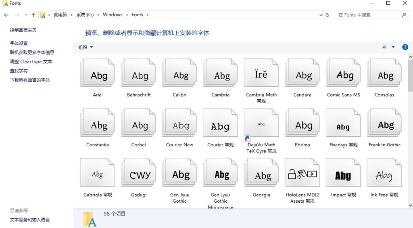The width and height of the screenshot is (413, 228).
Task: Select the Candara font icon
Action: click(x=302, y=73)
